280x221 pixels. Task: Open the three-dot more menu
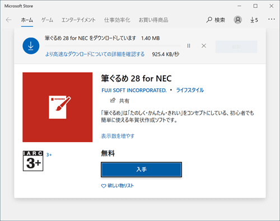[272, 19]
